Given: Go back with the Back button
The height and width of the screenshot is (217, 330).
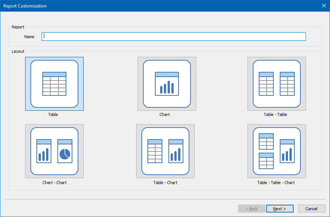Looking at the screenshot, I should tap(252, 209).
